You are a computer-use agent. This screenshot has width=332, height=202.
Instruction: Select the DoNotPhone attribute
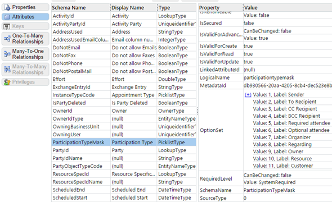pyautogui.click(x=68, y=63)
